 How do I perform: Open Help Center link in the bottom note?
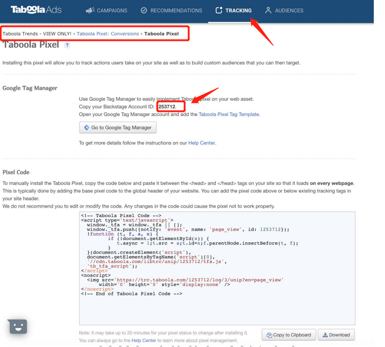(144, 341)
